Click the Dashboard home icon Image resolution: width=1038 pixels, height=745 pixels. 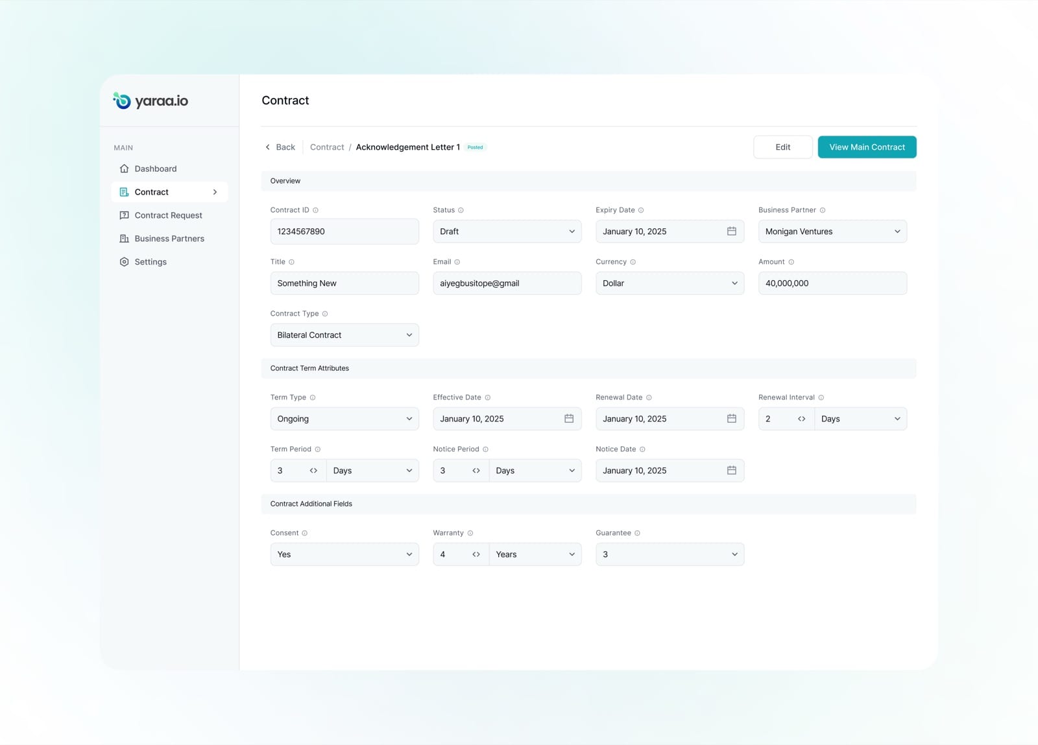click(x=124, y=169)
